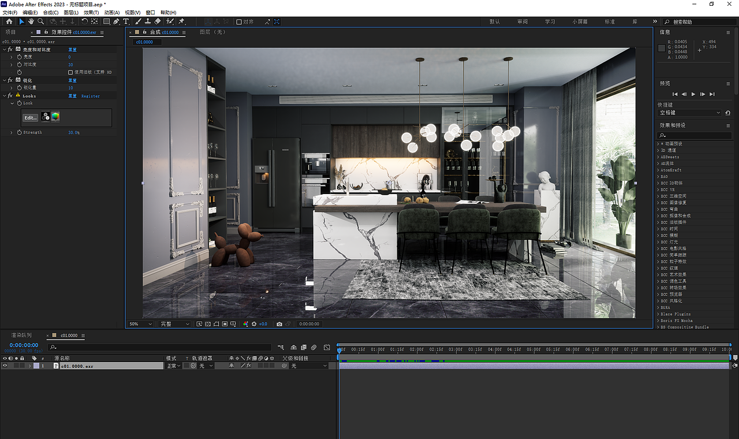Enable the 对齐 snapping checkbox
The width and height of the screenshot is (739, 439).
[x=238, y=21]
